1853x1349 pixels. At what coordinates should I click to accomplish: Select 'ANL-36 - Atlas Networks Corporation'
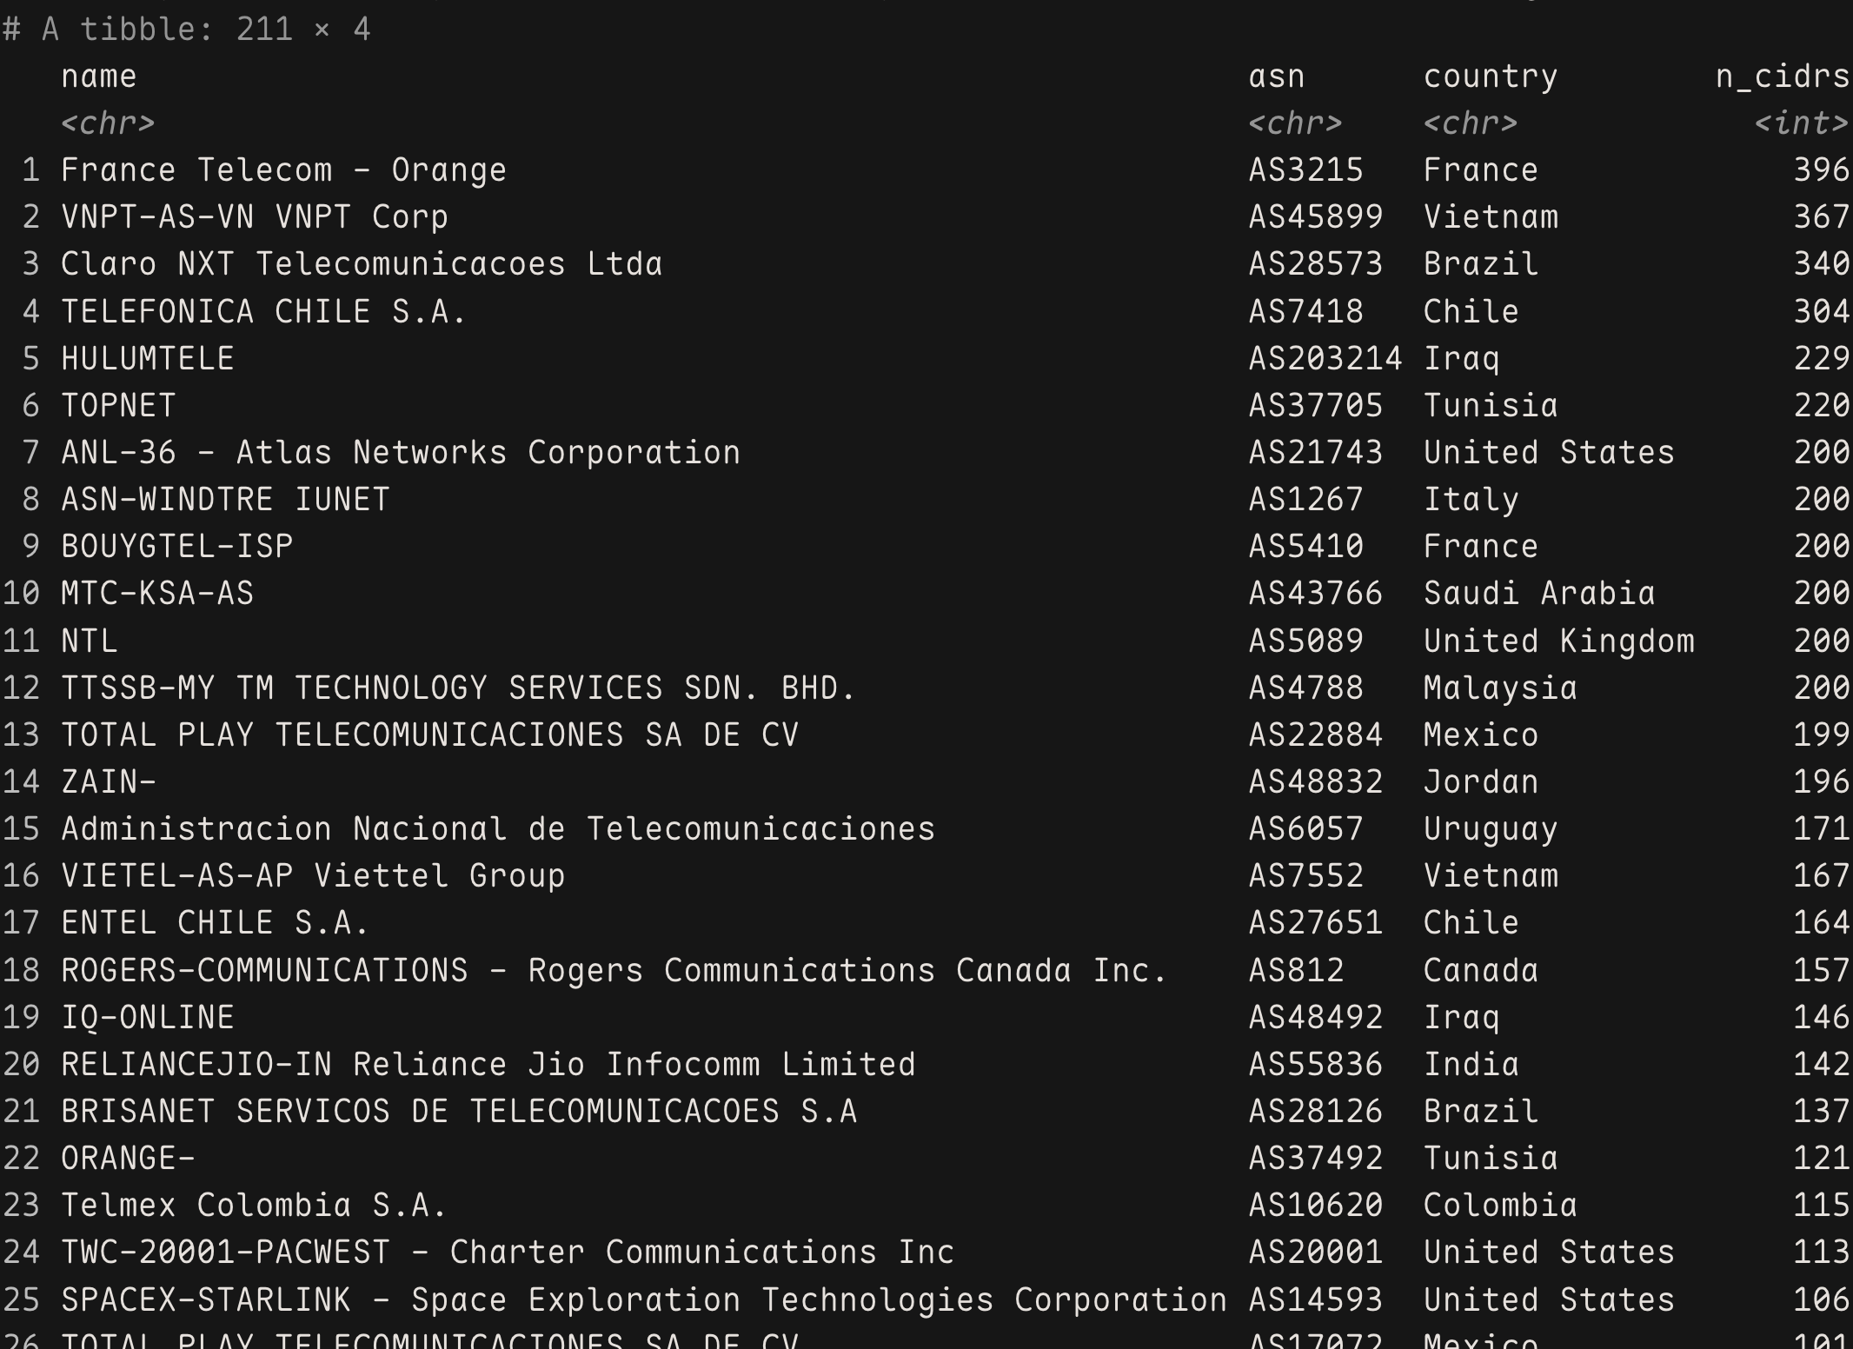(x=401, y=452)
